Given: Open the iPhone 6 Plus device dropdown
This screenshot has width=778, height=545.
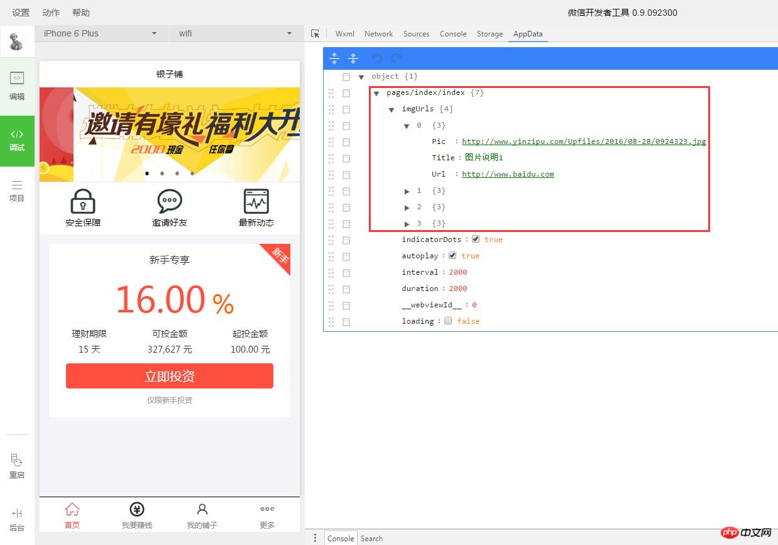Looking at the screenshot, I should (101, 33).
